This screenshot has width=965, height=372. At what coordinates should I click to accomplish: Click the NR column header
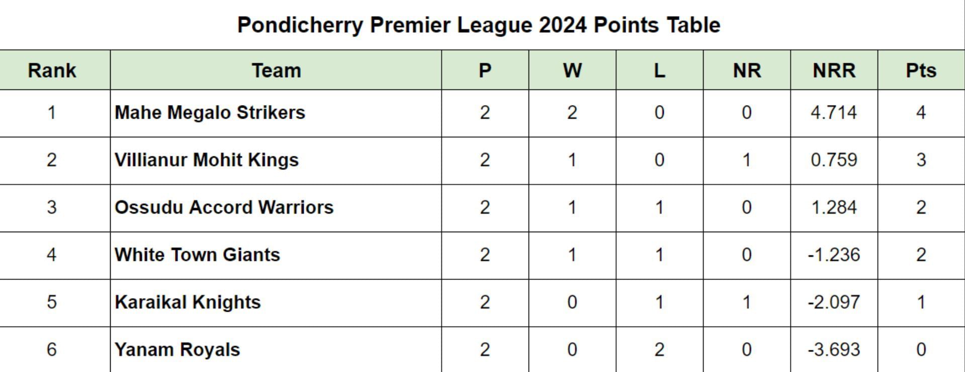(x=747, y=70)
